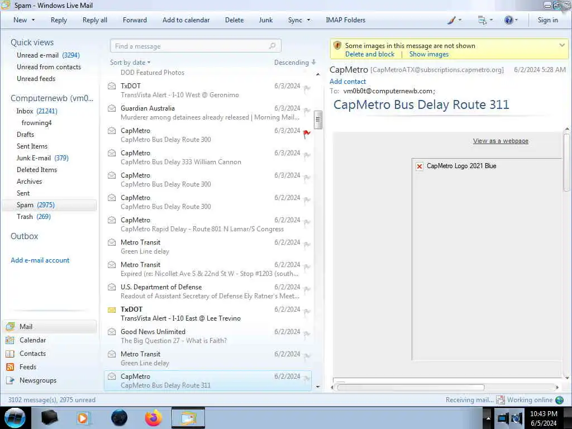This screenshot has width=572, height=429.
Task: Click the preview pane vertical scrollbar thumb
Action: tap(566, 163)
